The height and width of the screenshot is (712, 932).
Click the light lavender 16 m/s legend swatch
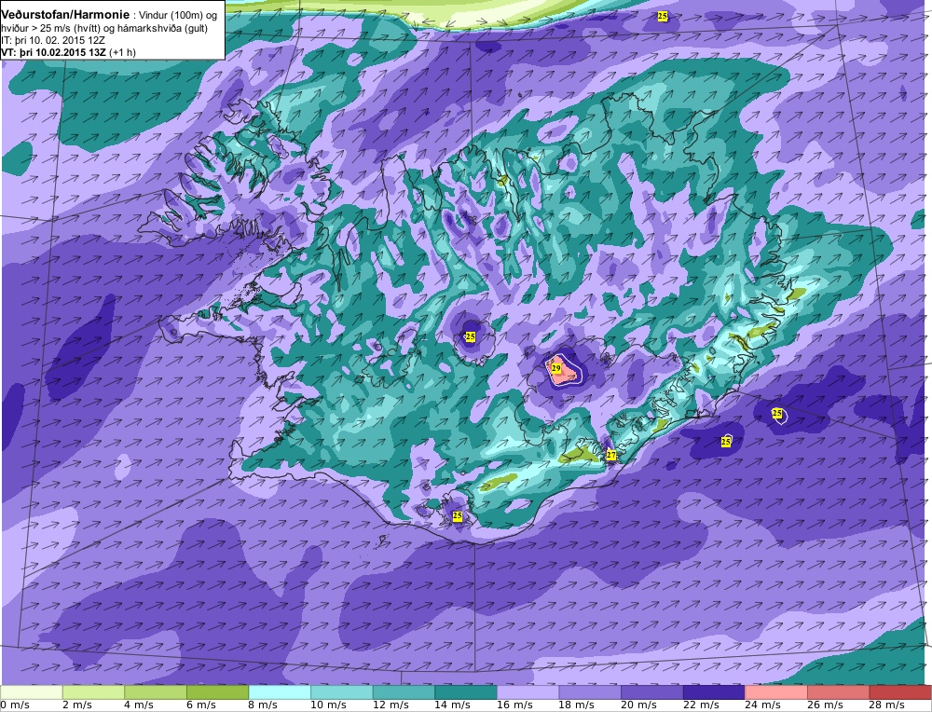528,692
